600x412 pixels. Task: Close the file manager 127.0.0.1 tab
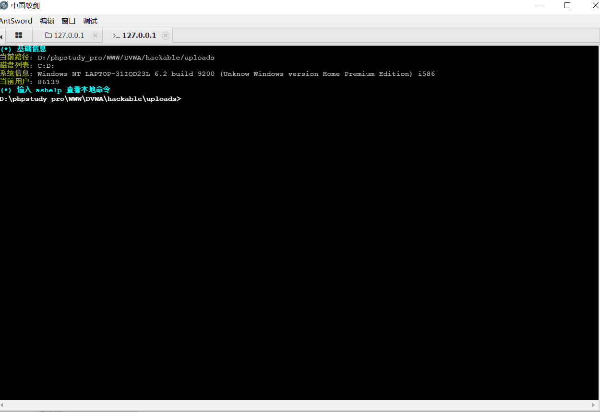click(x=95, y=36)
